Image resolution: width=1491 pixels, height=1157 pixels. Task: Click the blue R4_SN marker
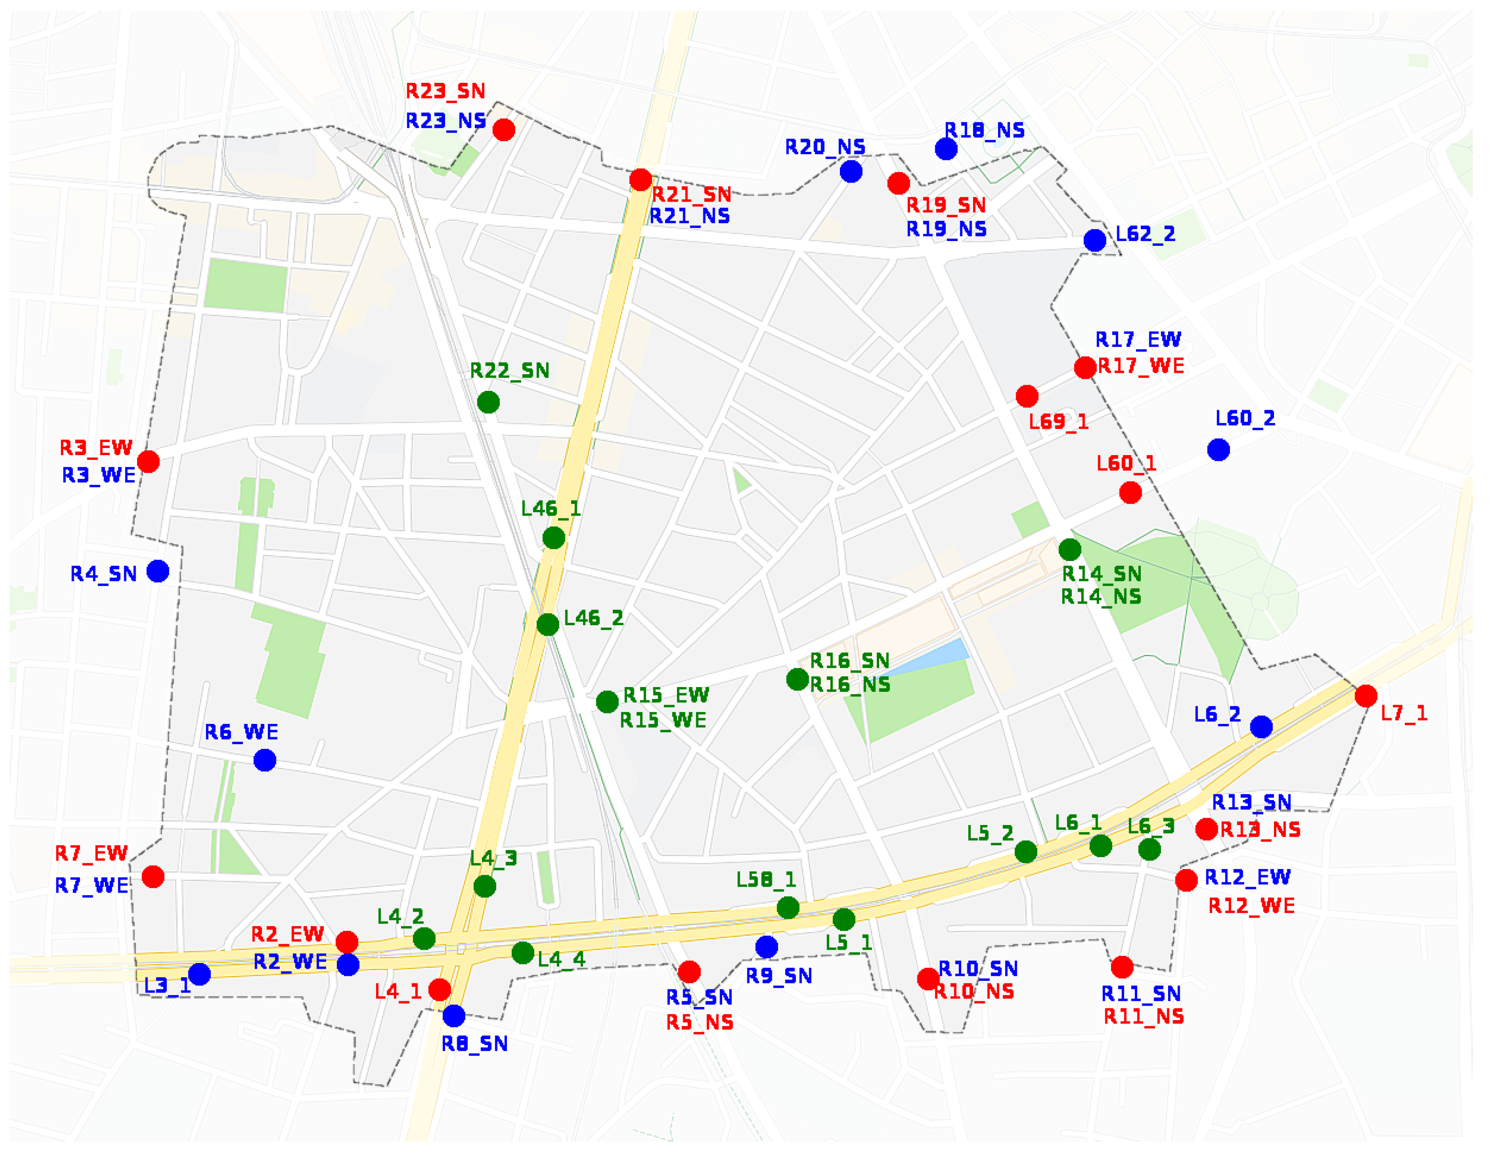tap(158, 571)
